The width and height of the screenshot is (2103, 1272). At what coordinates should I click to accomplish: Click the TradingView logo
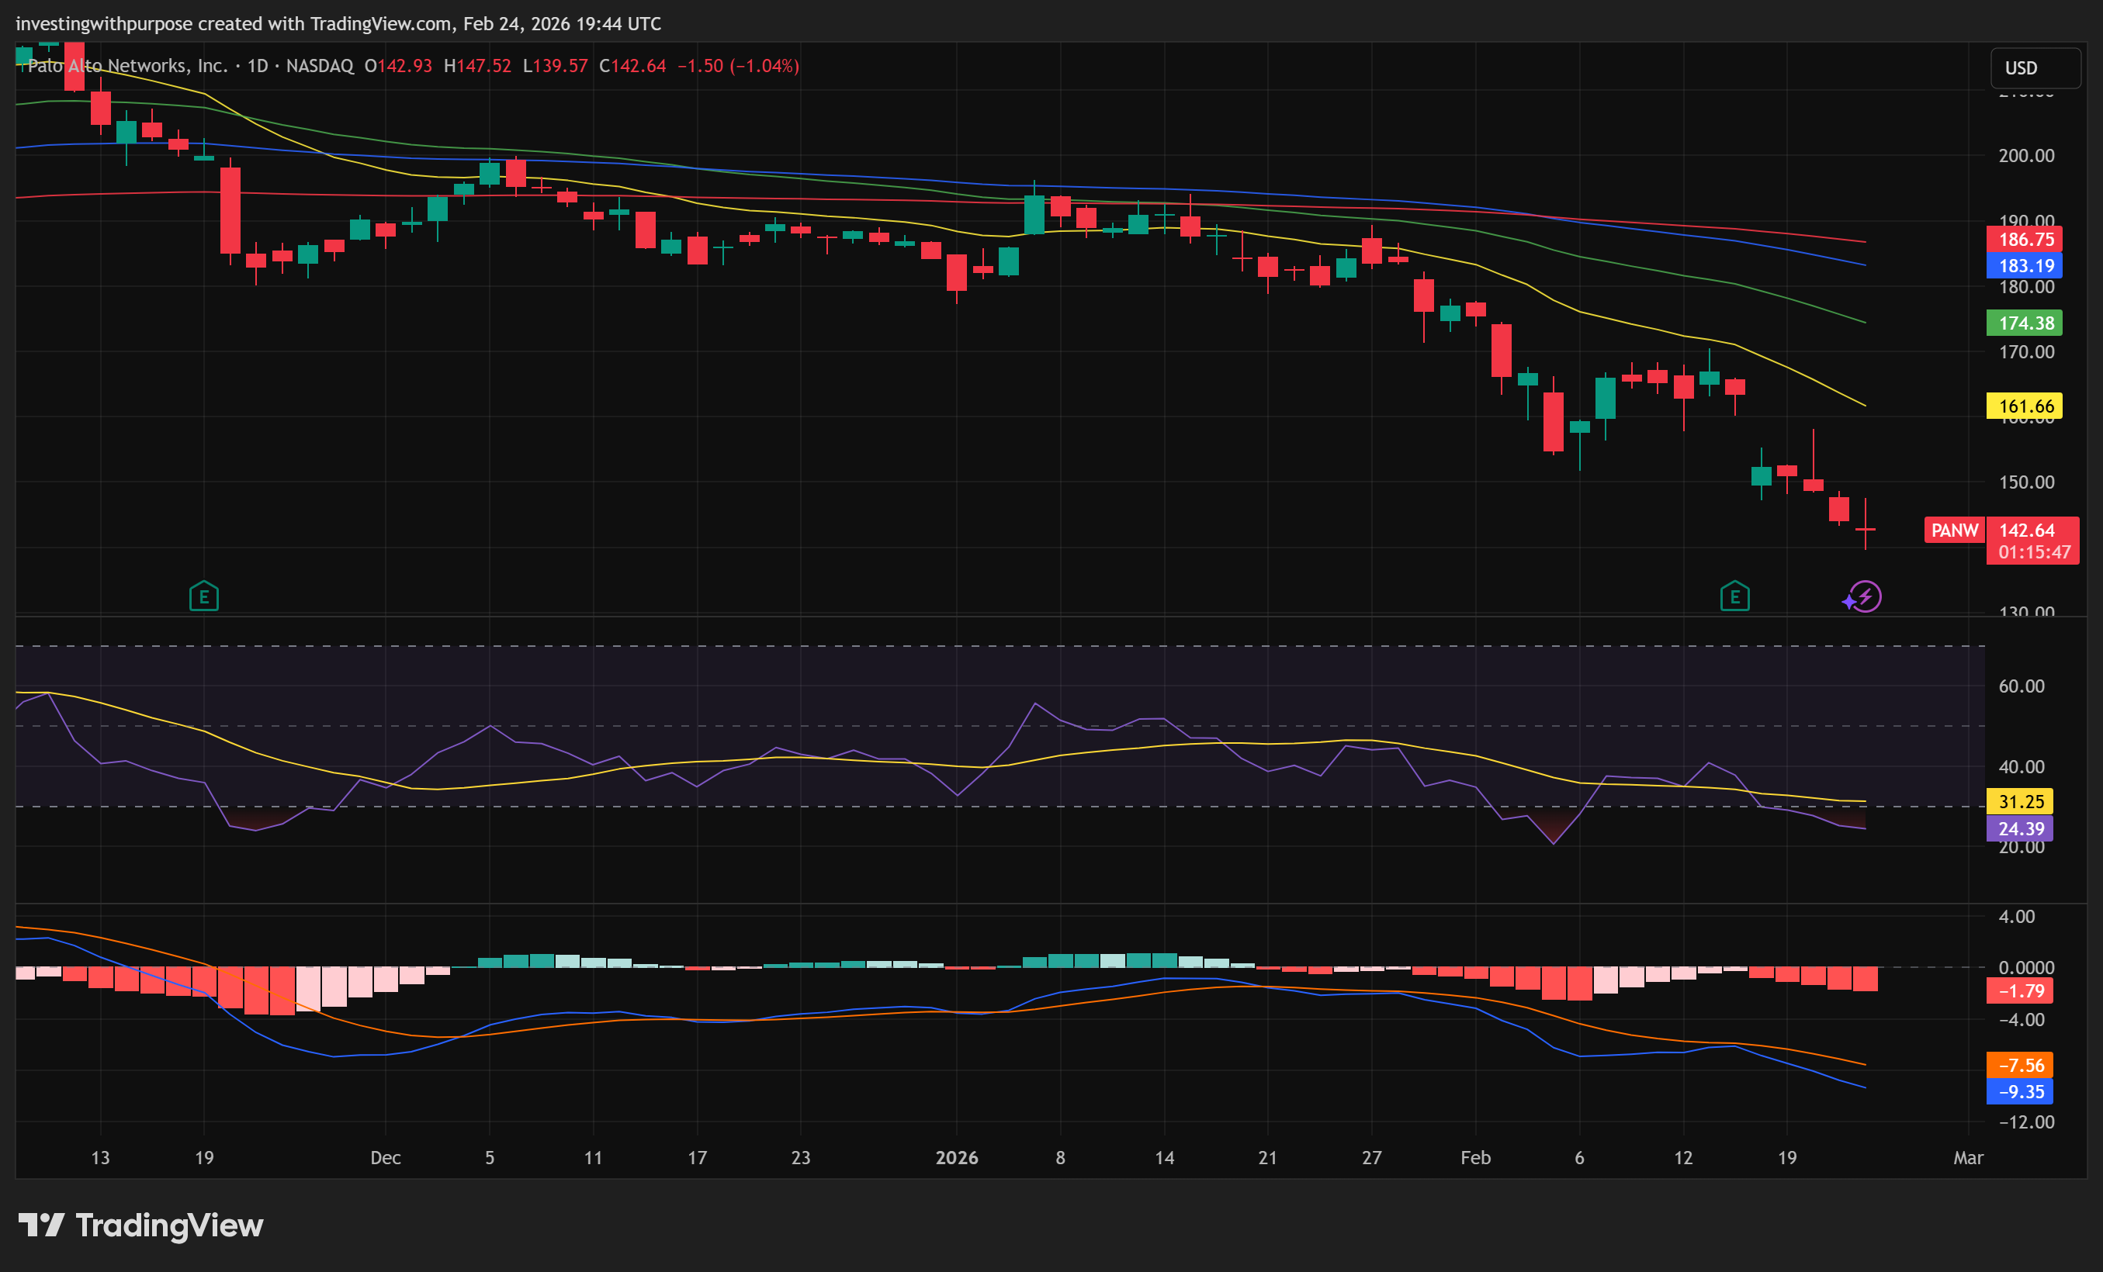tap(140, 1225)
